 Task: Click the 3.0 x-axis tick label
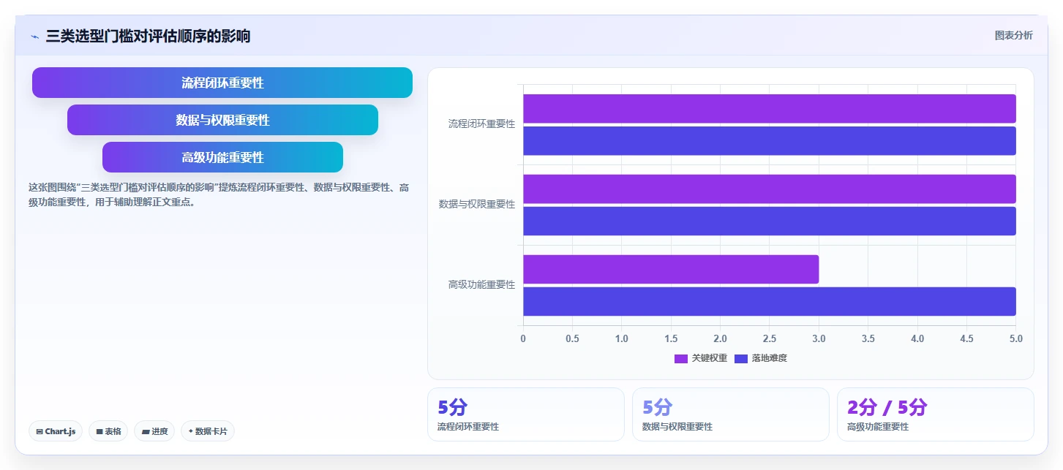click(819, 338)
